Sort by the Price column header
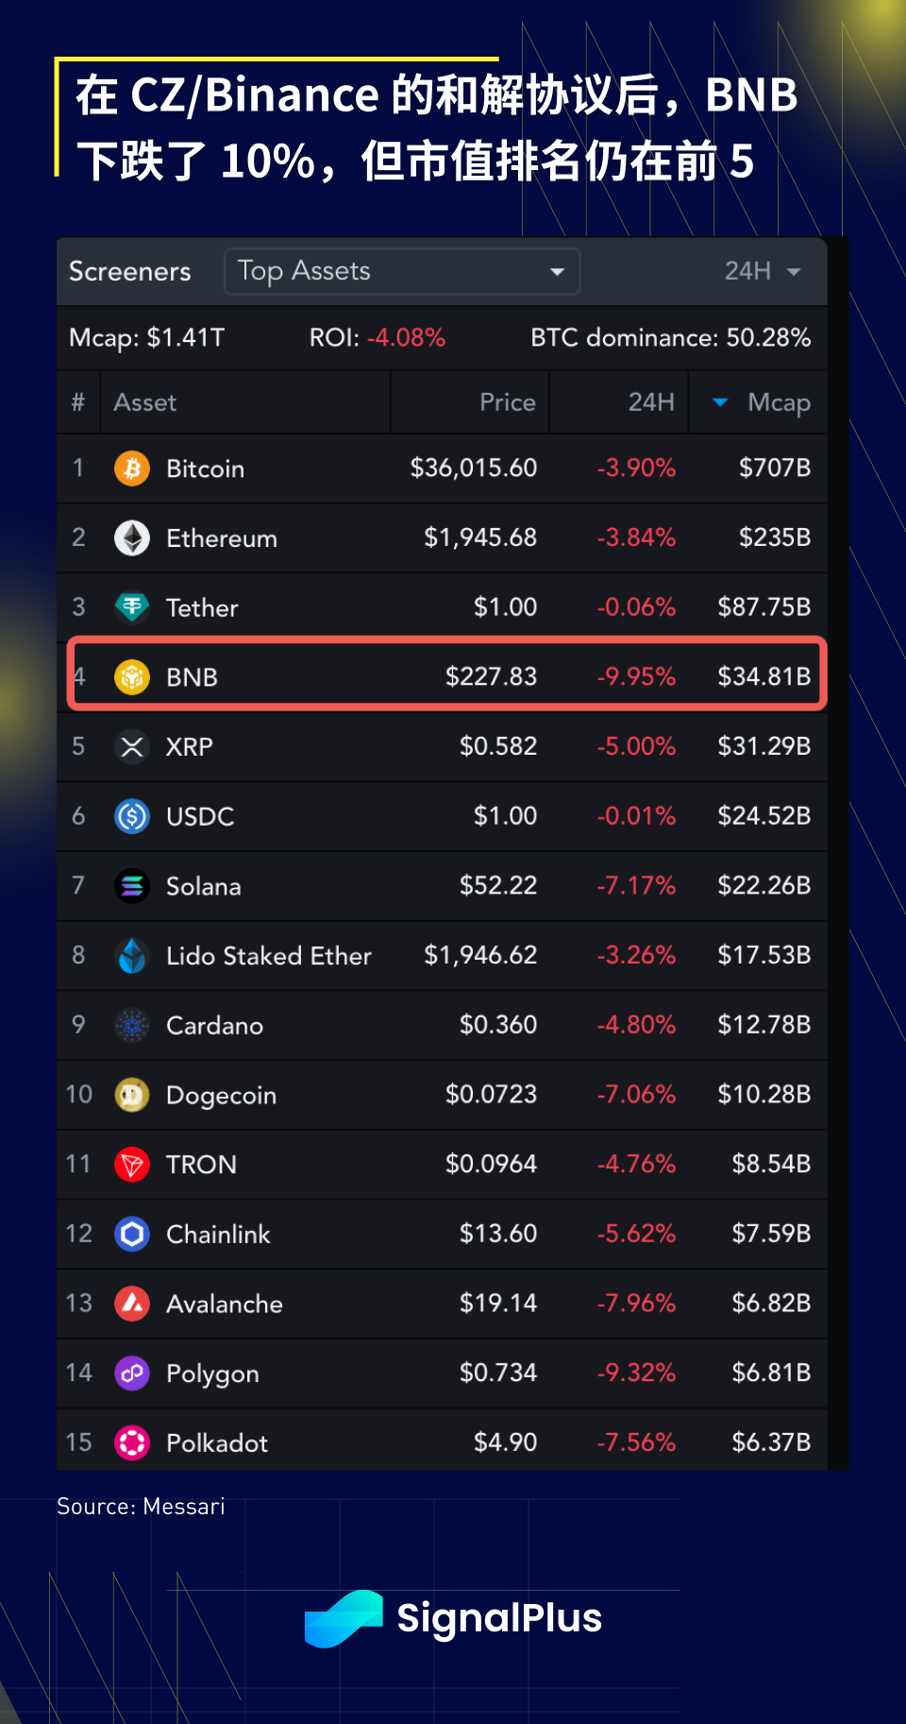This screenshot has width=906, height=1724. click(507, 402)
